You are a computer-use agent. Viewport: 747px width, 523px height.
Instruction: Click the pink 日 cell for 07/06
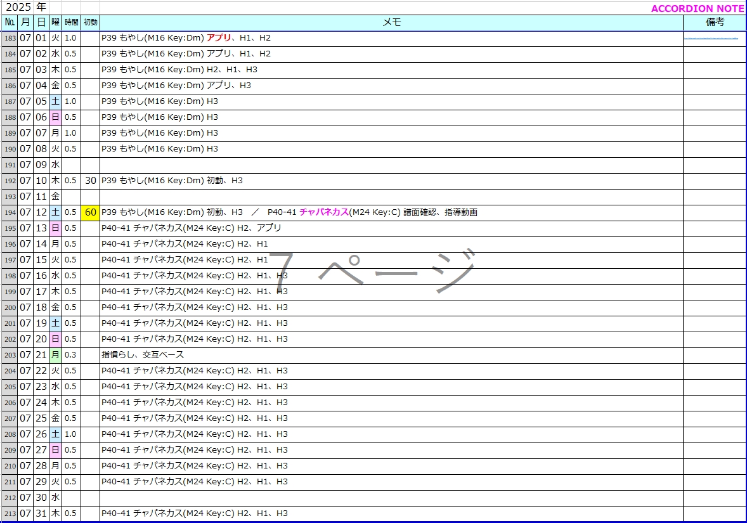56,118
